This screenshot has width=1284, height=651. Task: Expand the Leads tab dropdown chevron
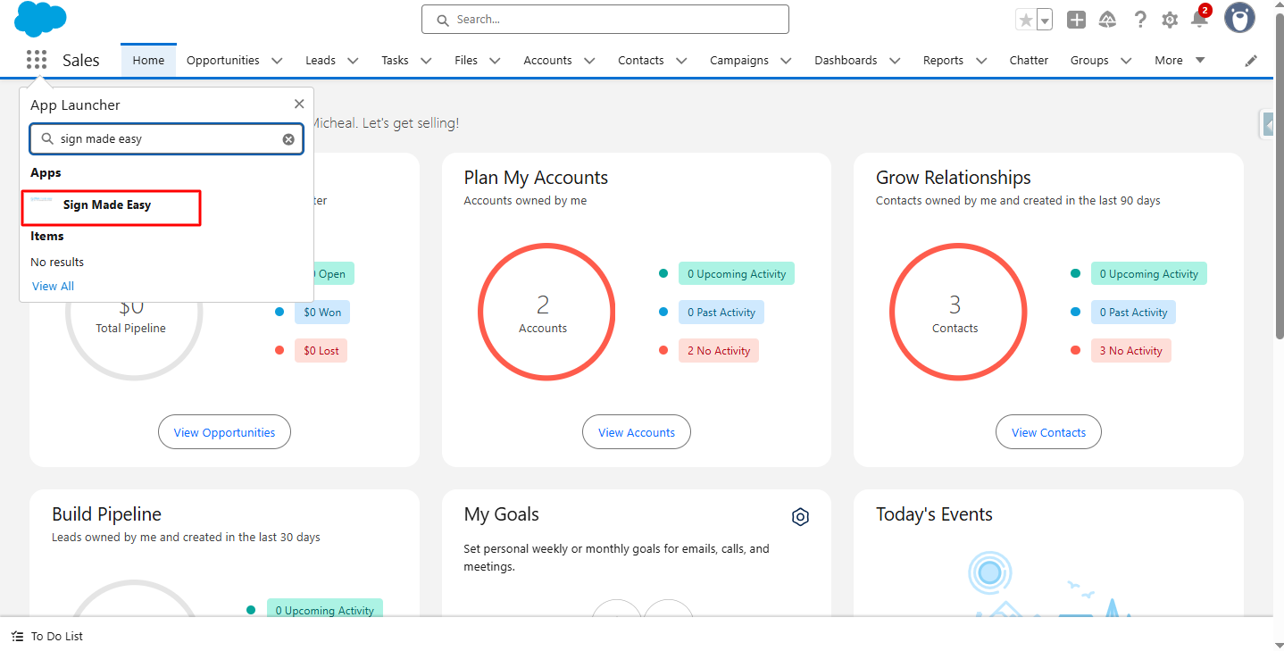pyautogui.click(x=353, y=61)
